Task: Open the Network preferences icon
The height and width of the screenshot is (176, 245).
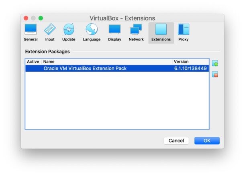Action: click(x=136, y=32)
